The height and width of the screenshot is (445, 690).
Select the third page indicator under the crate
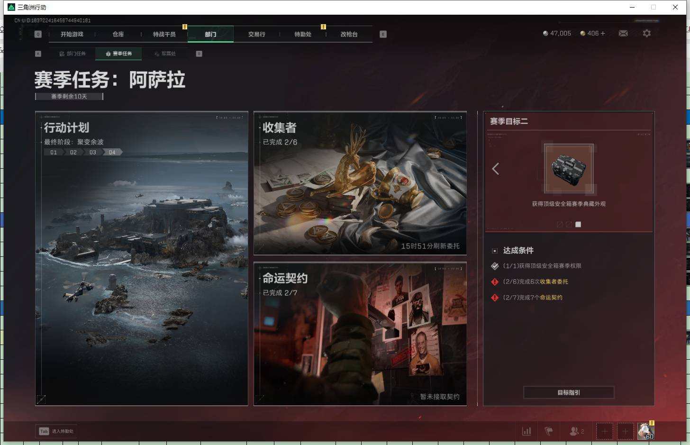pyautogui.click(x=578, y=224)
